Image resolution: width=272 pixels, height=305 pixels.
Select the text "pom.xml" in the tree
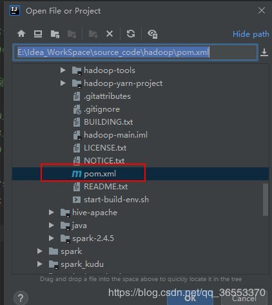coord(100,174)
